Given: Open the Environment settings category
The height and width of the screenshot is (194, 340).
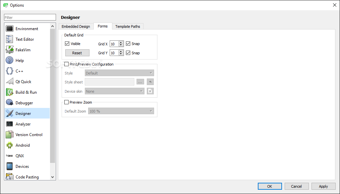Looking at the screenshot, I should (x=27, y=28).
